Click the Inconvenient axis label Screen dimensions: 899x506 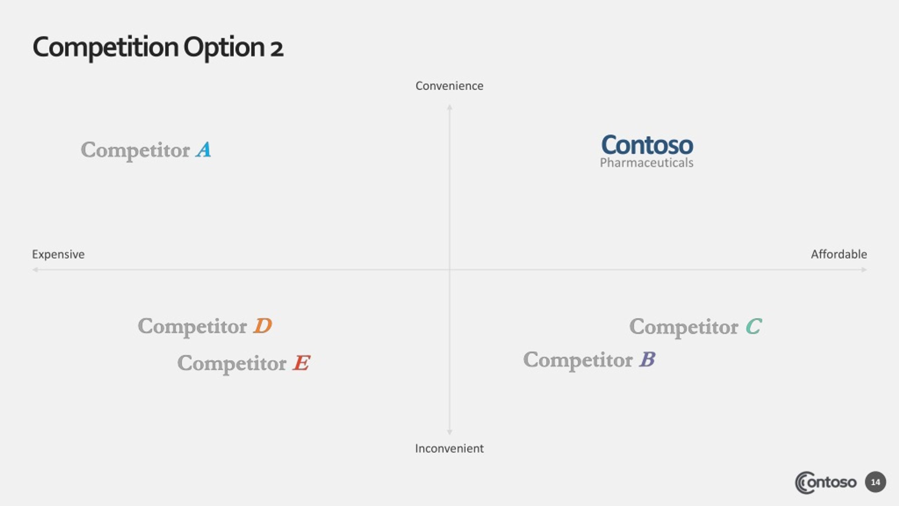coord(449,448)
